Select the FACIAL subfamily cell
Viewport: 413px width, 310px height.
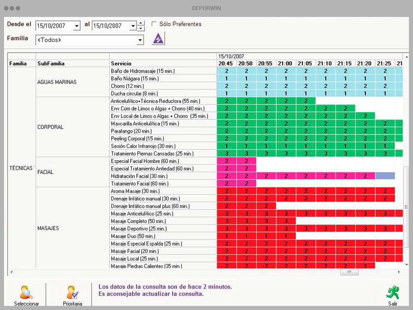(x=73, y=172)
